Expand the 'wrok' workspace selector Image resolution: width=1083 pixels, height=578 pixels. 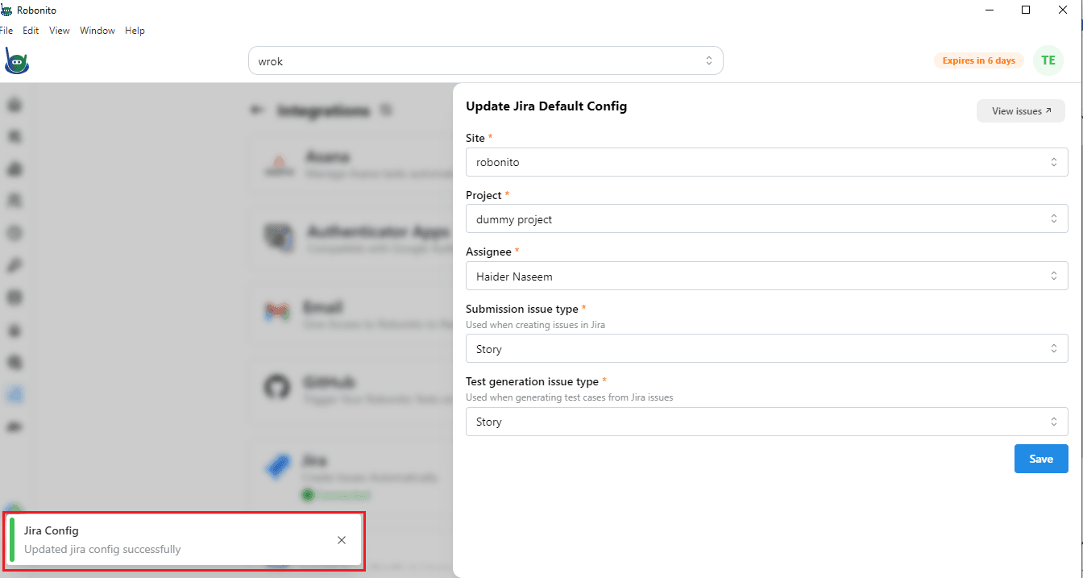[486, 60]
